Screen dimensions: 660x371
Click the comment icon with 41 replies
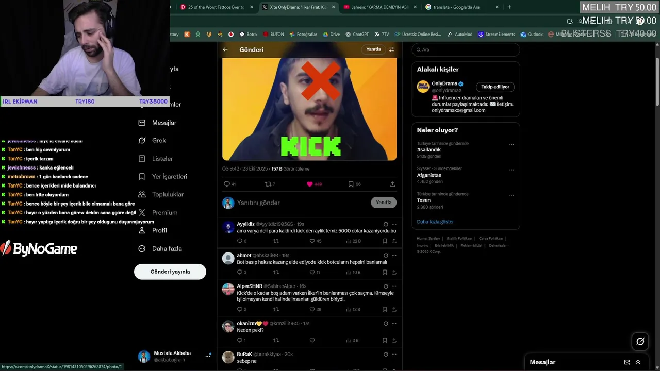coord(227,184)
